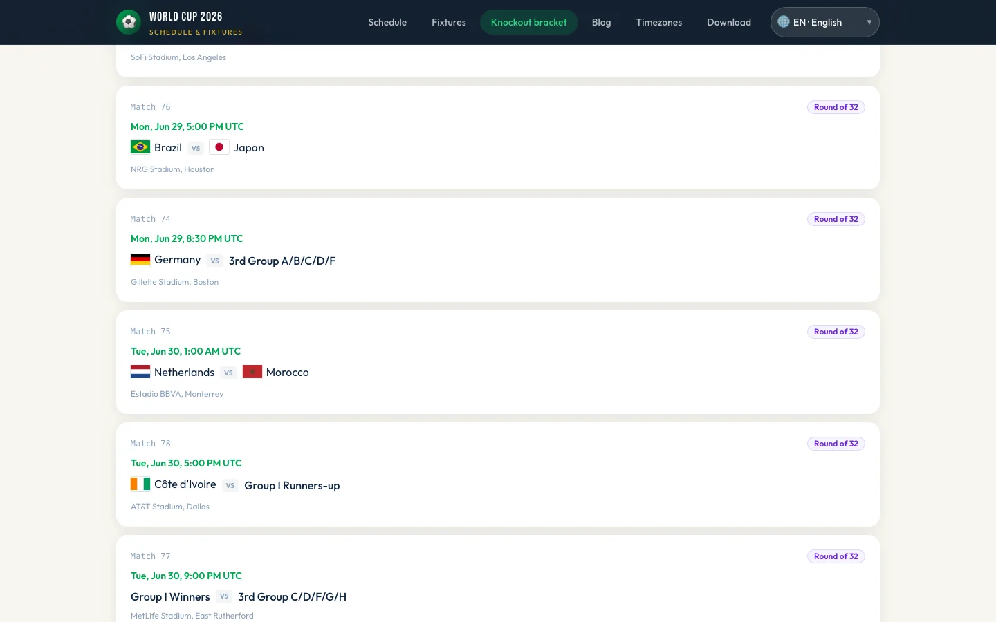Click the Match 75 label
This screenshot has width=996, height=622.
(151, 332)
